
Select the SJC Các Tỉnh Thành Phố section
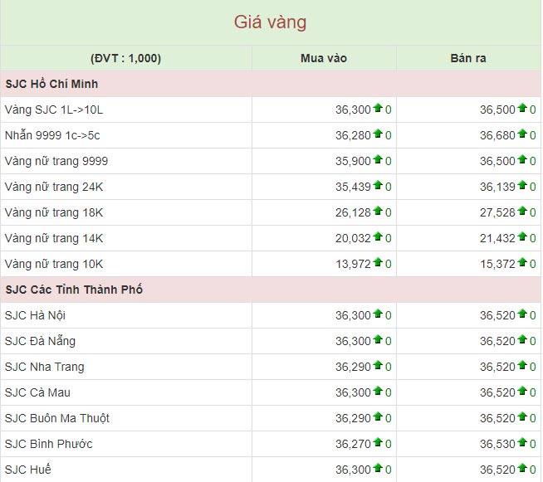click(x=74, y=290)
